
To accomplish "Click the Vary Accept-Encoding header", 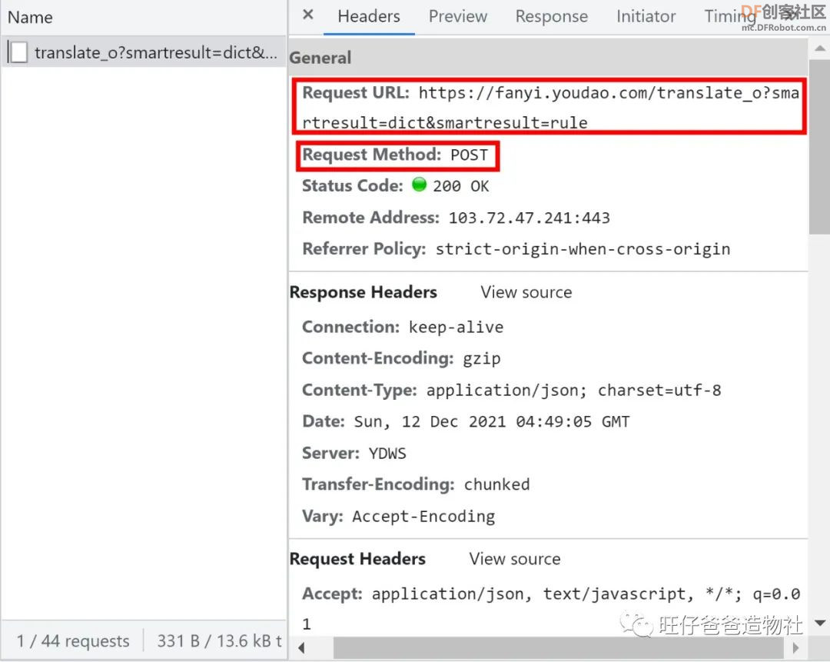I will pyautogui.click(x=399, y=517).
